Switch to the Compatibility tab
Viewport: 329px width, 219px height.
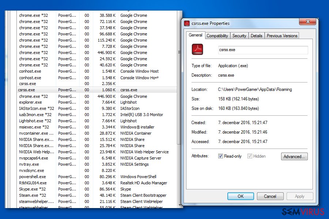point(217,36)
